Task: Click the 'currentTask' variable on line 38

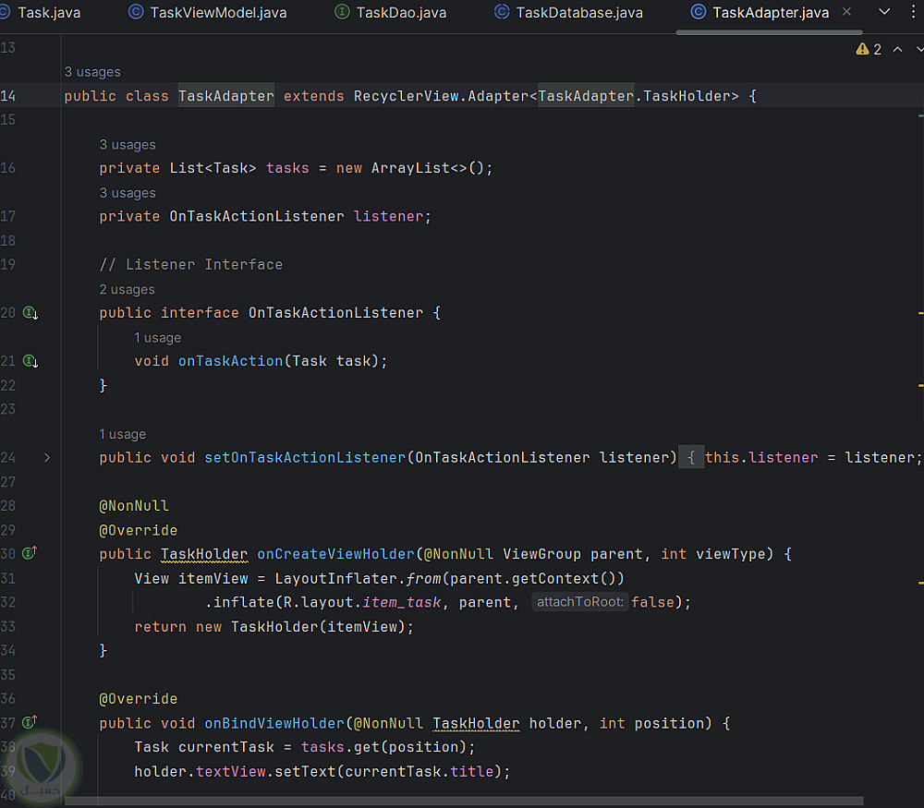Action: pyautogui.click(x=226, y=747)
